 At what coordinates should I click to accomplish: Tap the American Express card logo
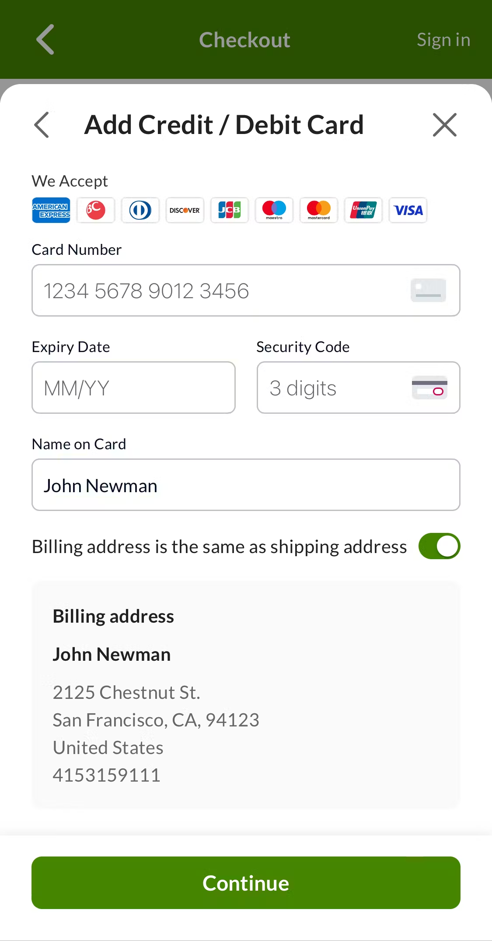(51, 211)
